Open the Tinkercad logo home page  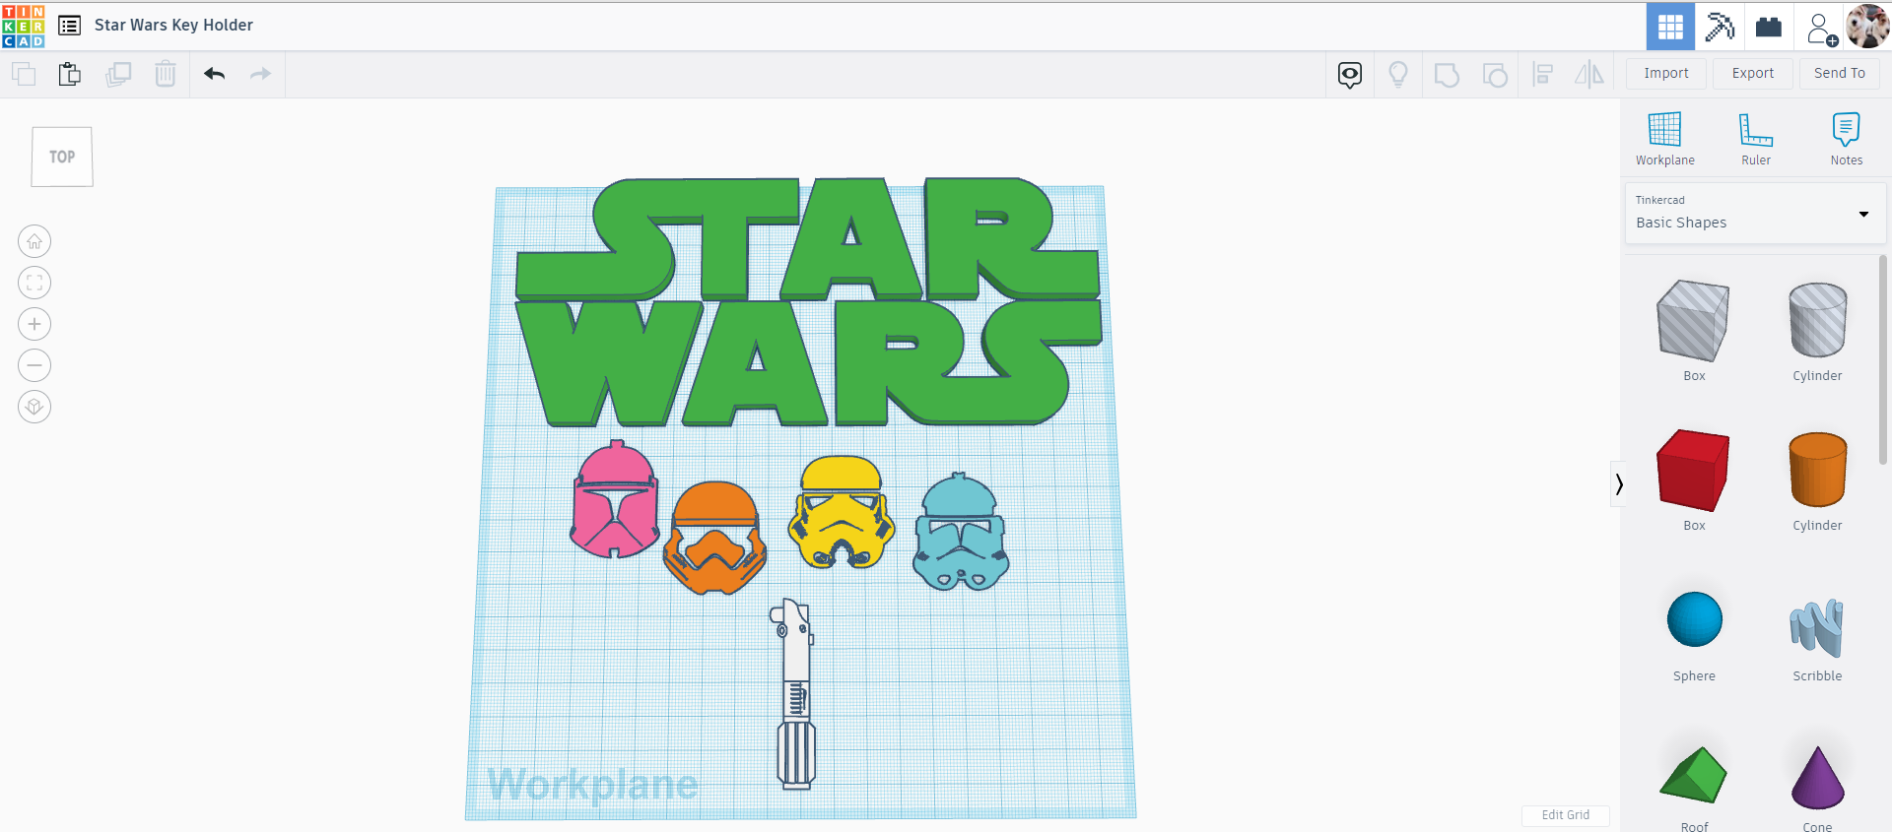coord(24,26)
